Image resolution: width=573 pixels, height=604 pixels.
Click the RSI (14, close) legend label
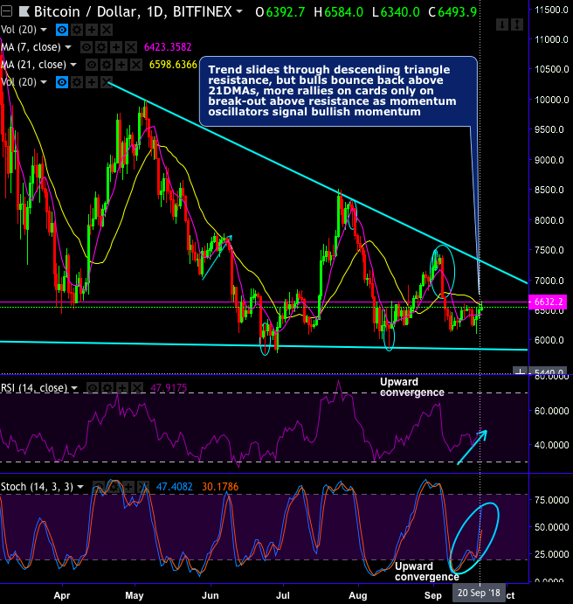pyautogui.click(x=34, y=388)
